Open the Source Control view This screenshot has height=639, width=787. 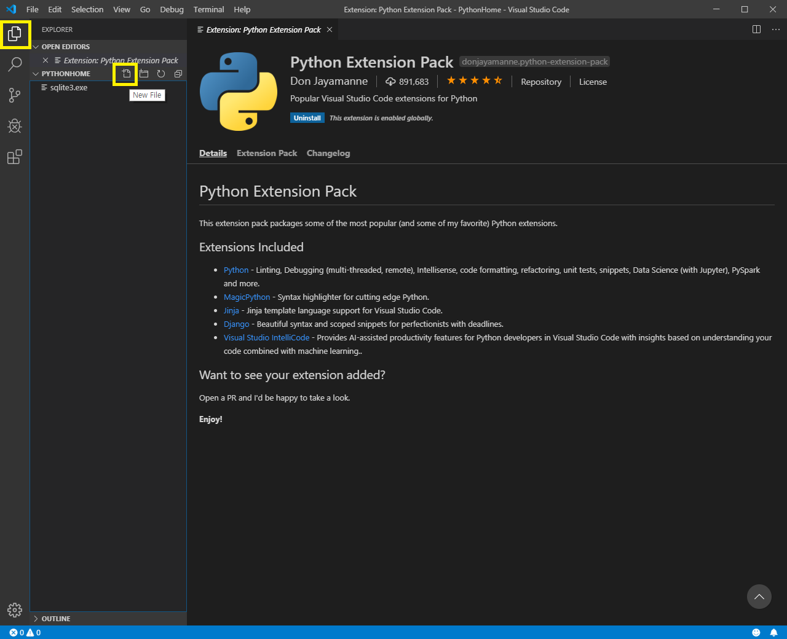click(15, 95)
